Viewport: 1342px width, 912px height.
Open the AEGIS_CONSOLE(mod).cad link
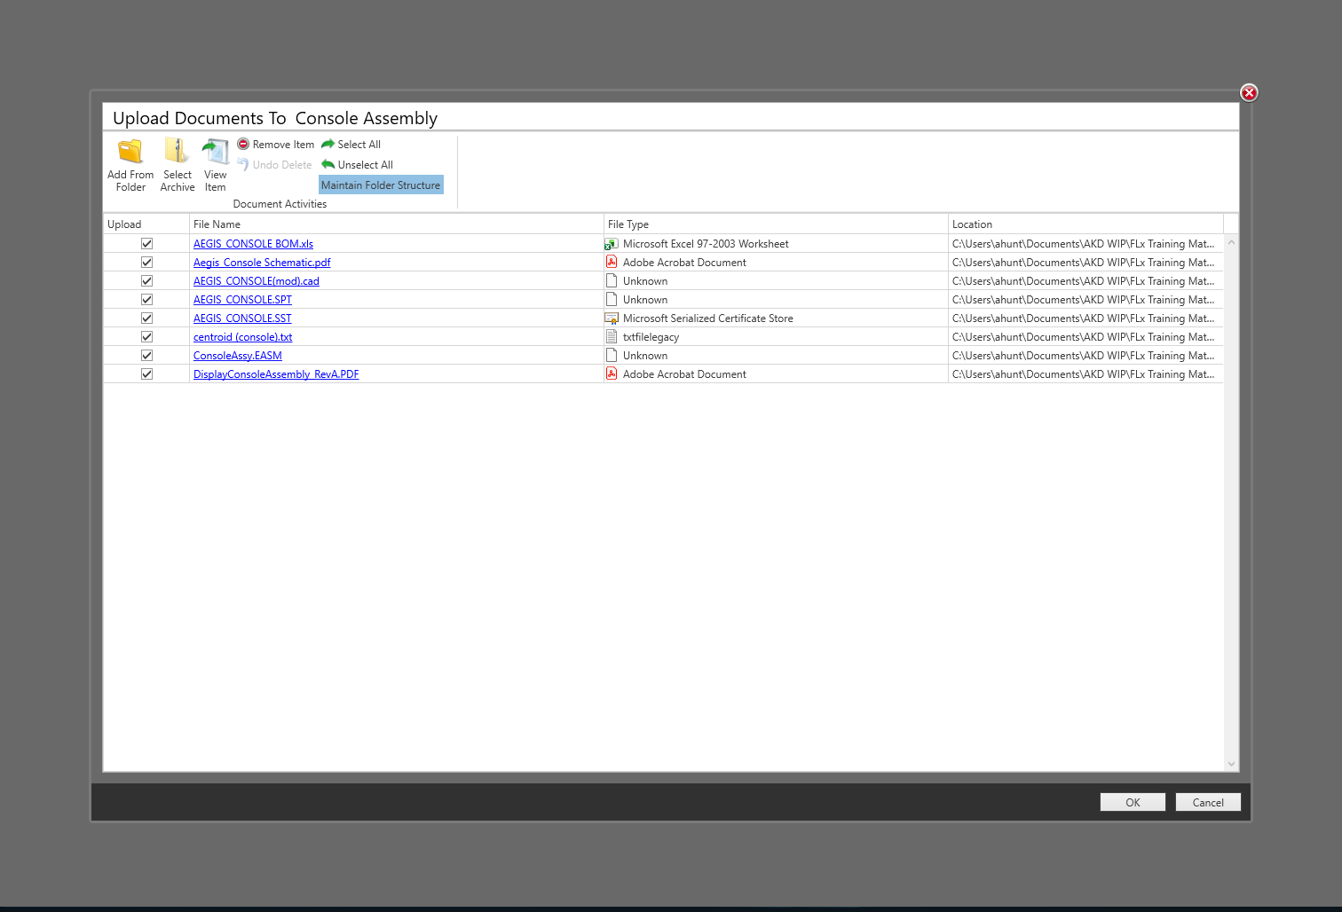pyautogui.click(x=256, y=280)
